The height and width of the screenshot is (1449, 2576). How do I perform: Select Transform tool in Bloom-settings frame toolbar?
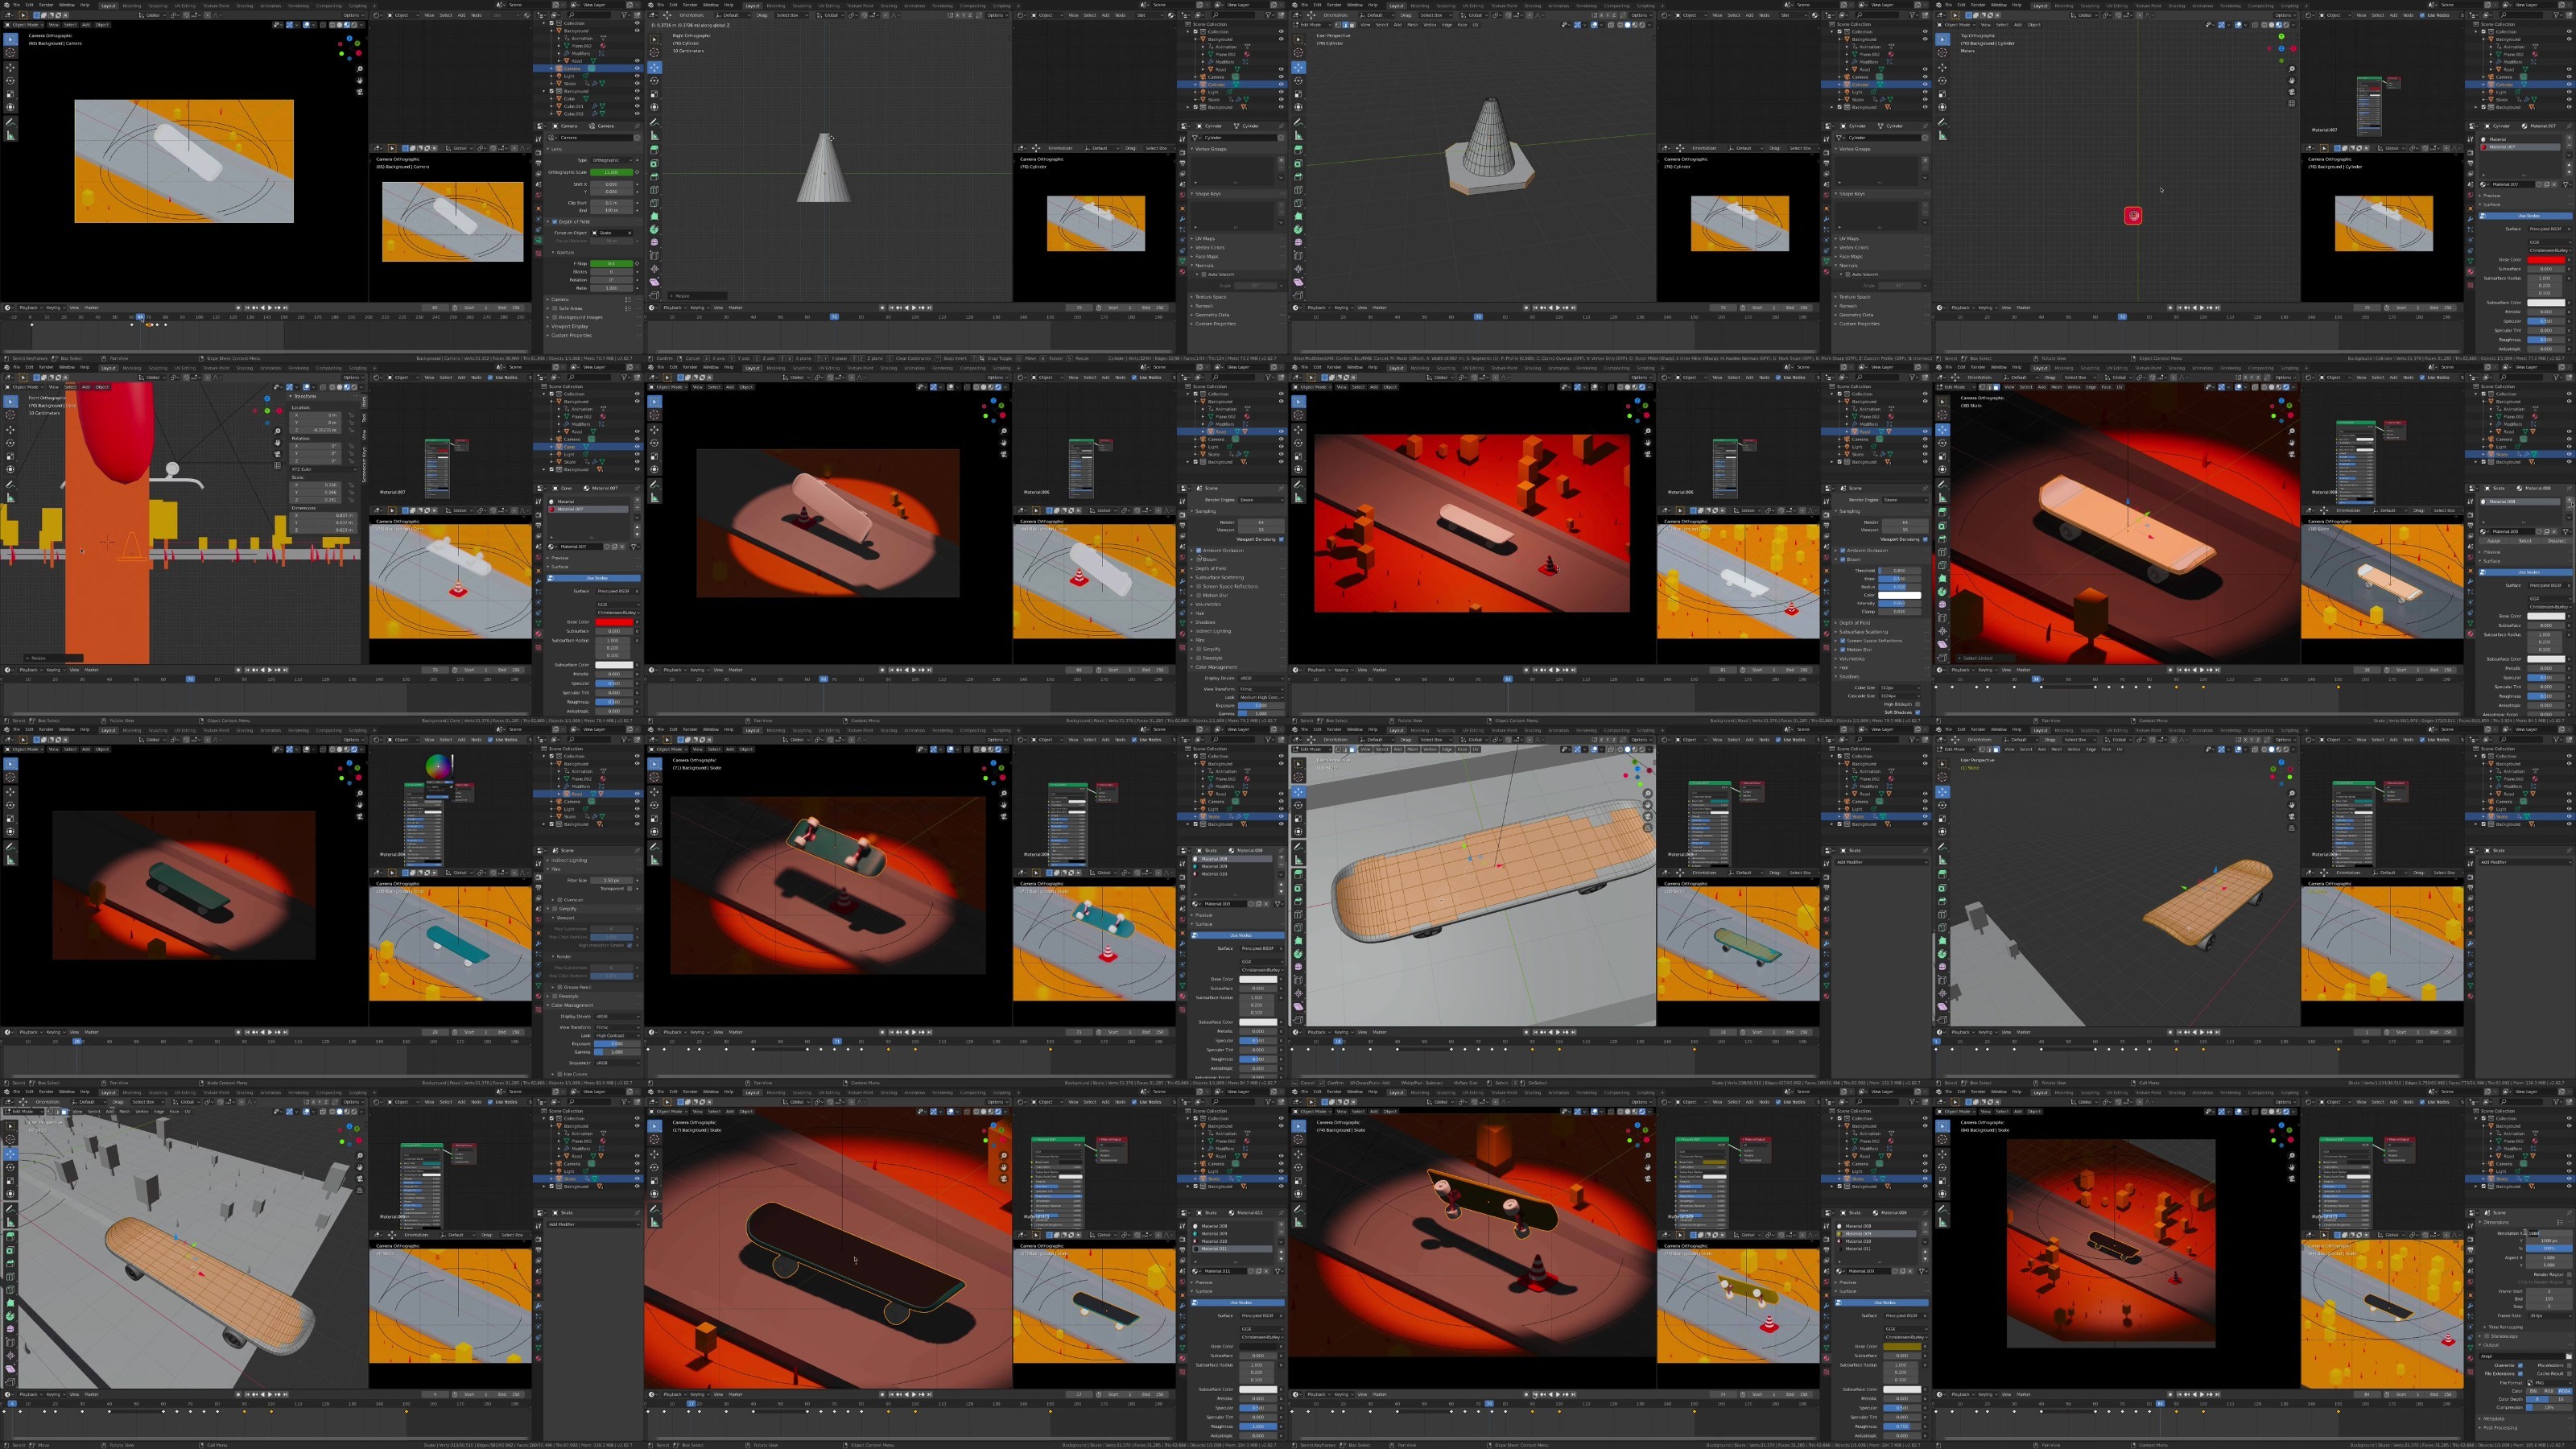1299,470
